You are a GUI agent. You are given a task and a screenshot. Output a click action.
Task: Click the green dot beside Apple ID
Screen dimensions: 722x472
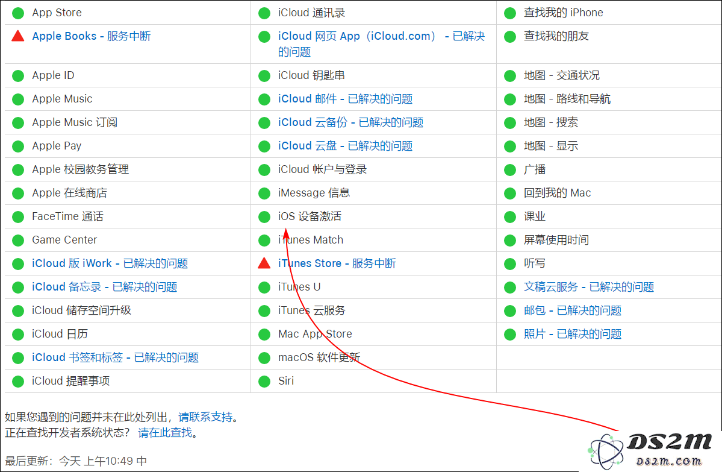pos(18,75)
